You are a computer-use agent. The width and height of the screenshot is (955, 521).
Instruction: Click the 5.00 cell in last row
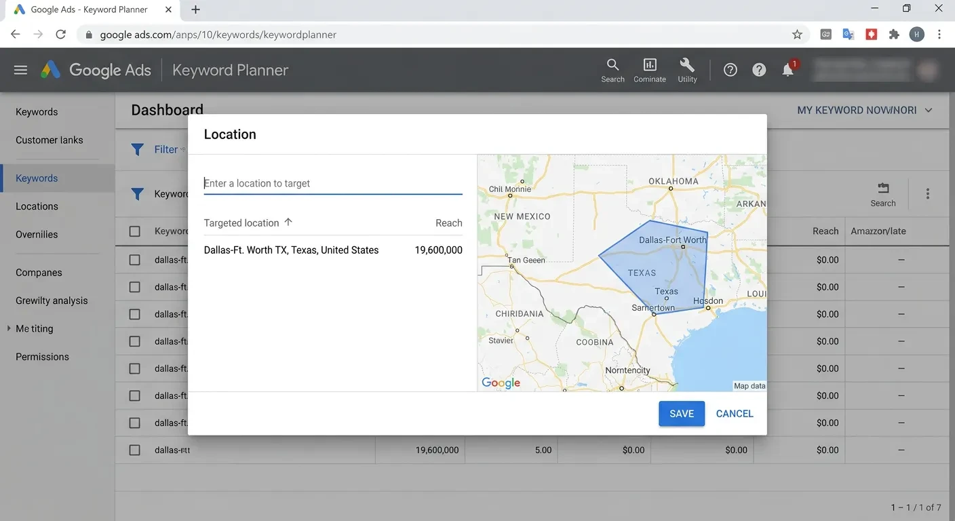coord(543,450)
